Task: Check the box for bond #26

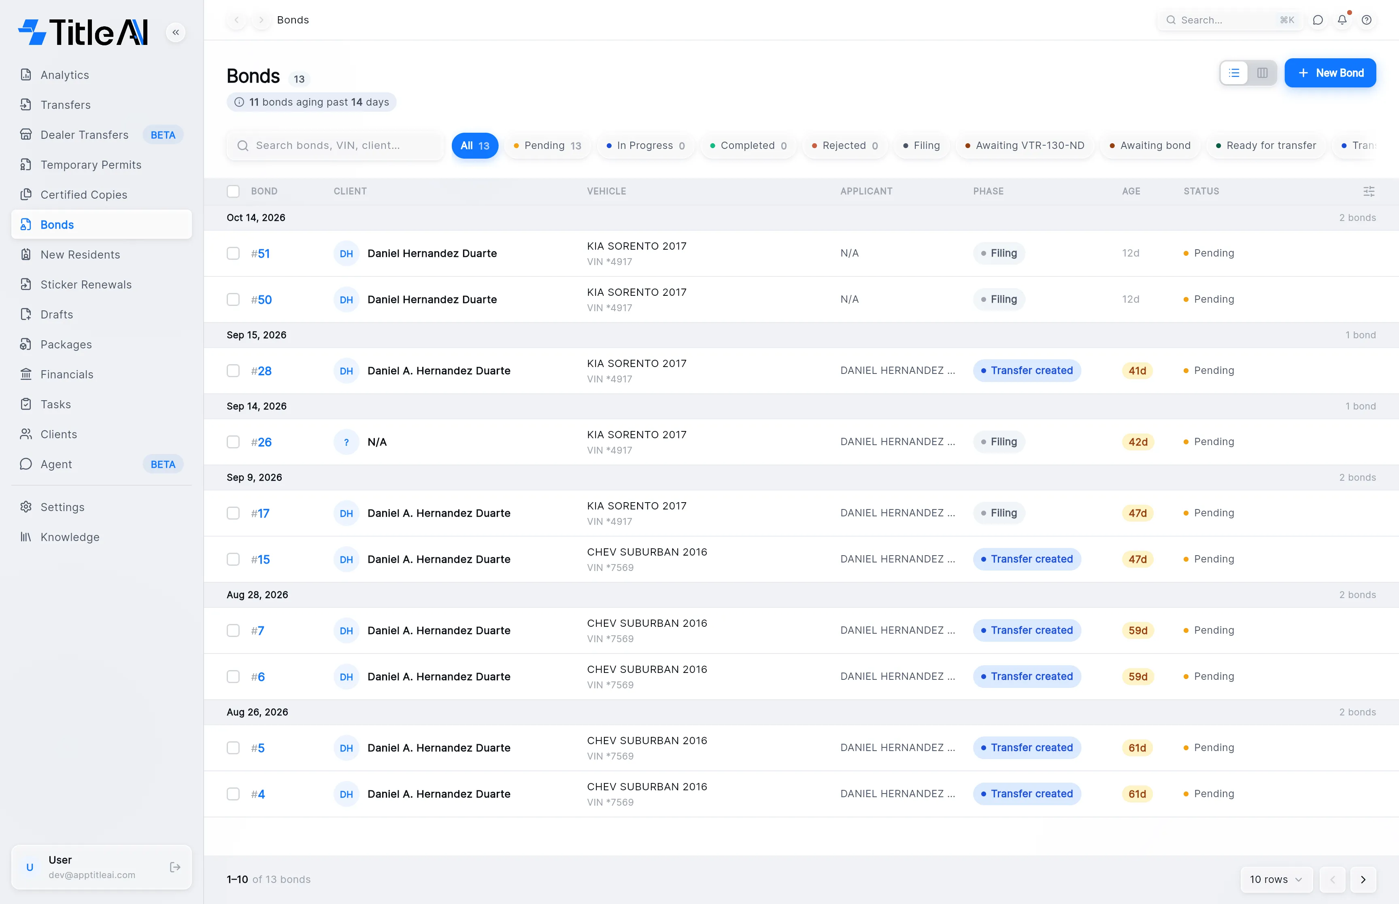Action: coord(233,441)
